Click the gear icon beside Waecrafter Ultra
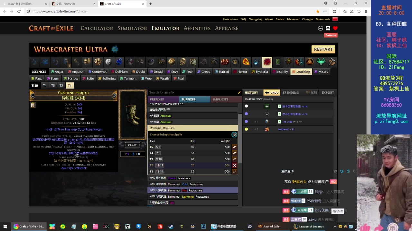 click(x=115, y=49)
